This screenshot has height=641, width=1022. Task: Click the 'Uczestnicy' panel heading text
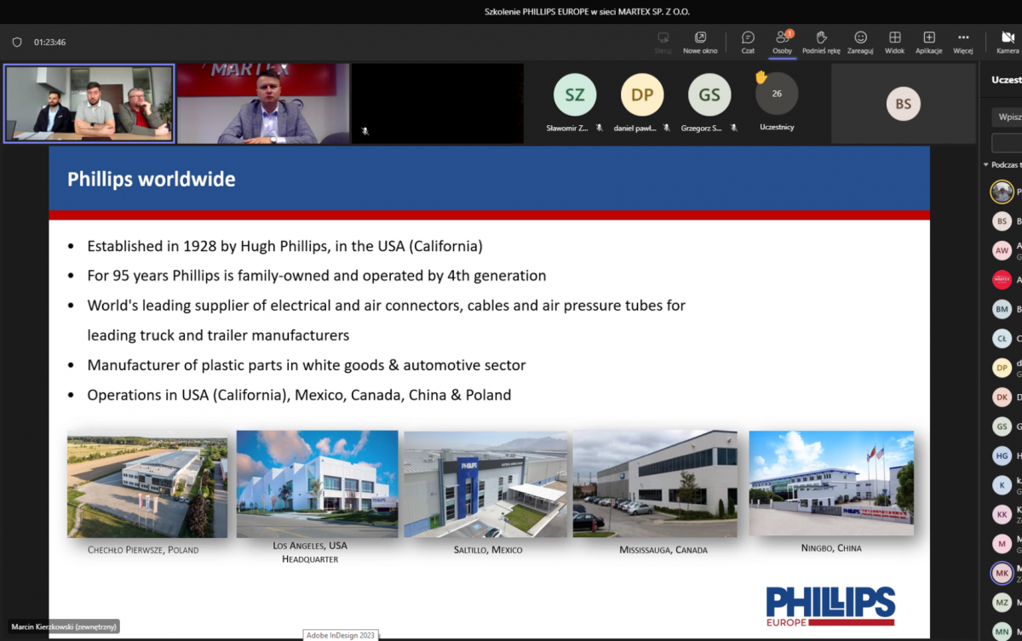pos(1007,80)
